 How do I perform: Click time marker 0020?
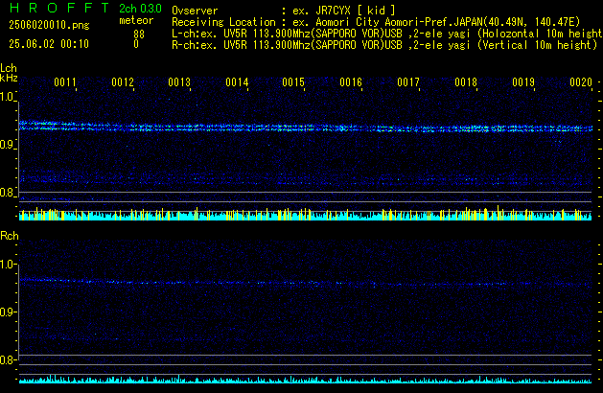coord(581,82)
